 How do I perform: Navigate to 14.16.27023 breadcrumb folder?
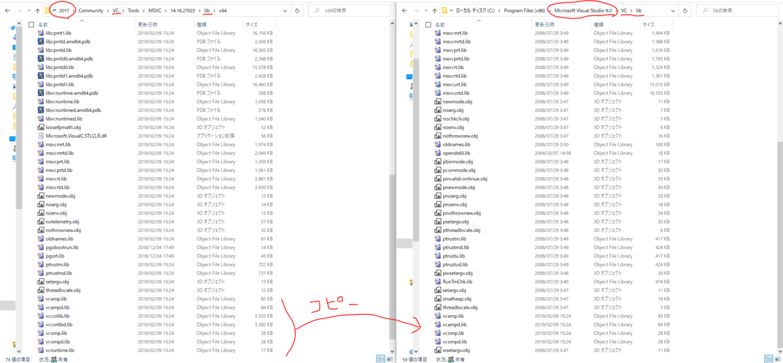pos(183,11)
